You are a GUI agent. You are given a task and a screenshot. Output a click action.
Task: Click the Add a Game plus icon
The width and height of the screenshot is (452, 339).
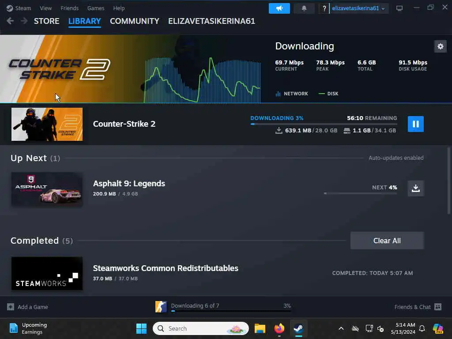point(11,307)
